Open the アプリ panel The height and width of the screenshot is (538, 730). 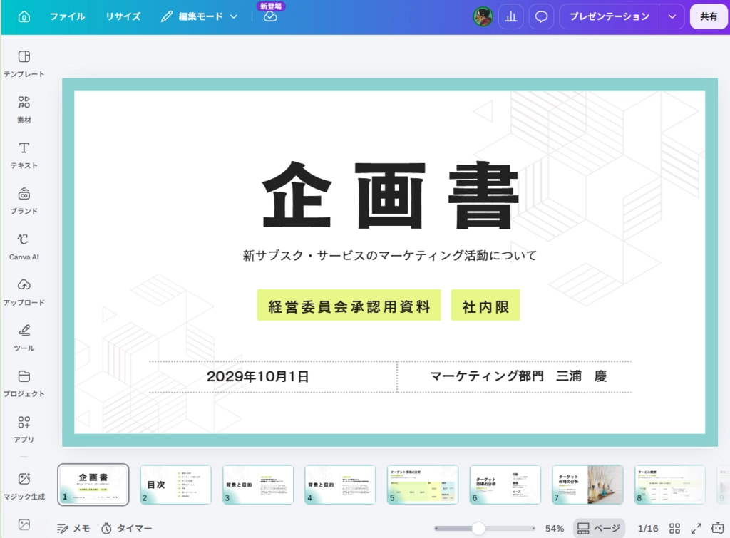pos(24,429)
